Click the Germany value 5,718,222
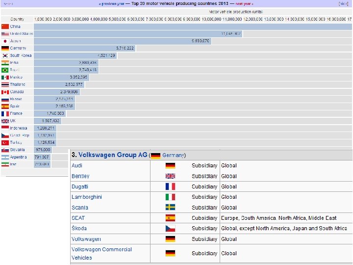The width and height of the screenshot is (353, 265). tap(125, 48)
